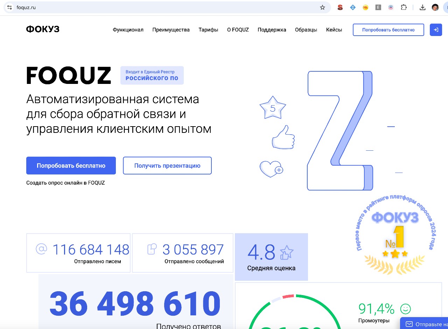Open the site information icon in address bar
448x329 pixels.
pos(9,7)
